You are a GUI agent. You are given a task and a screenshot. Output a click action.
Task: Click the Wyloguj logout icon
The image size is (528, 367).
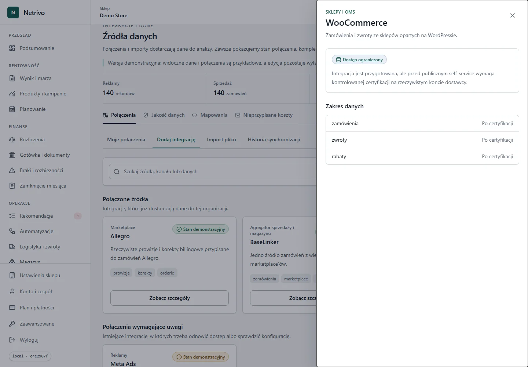[12, 340]
